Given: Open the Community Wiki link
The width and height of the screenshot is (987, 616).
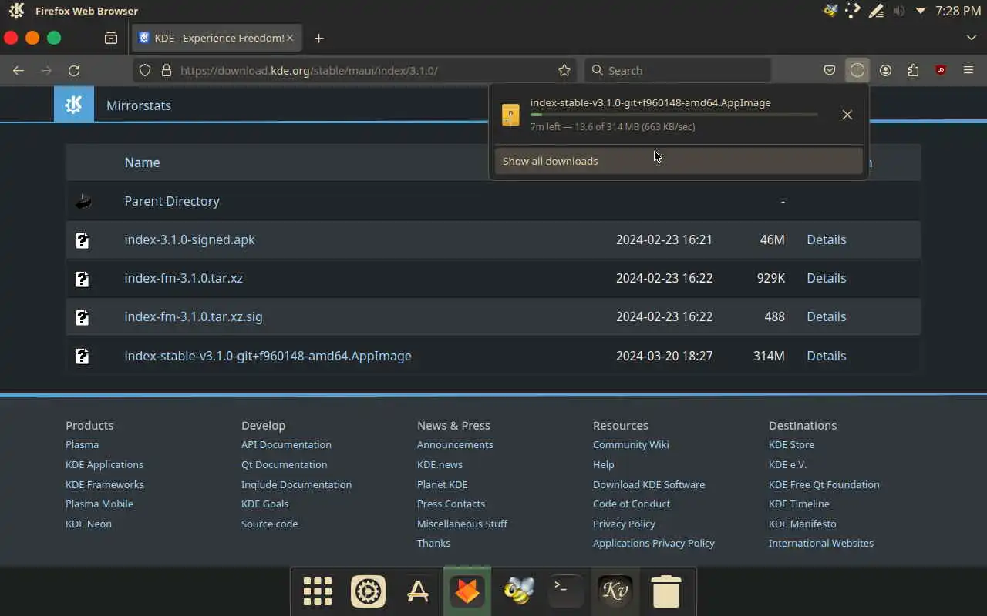Looking at the screenshot, I should (631, 444).
